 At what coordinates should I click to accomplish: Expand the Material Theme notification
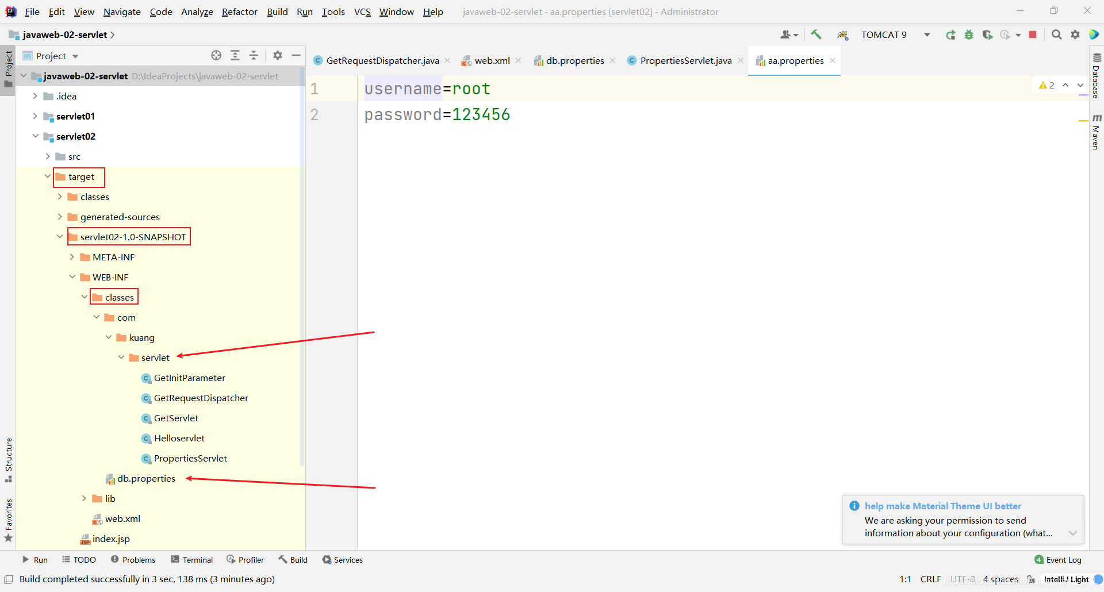(1072, 533)
